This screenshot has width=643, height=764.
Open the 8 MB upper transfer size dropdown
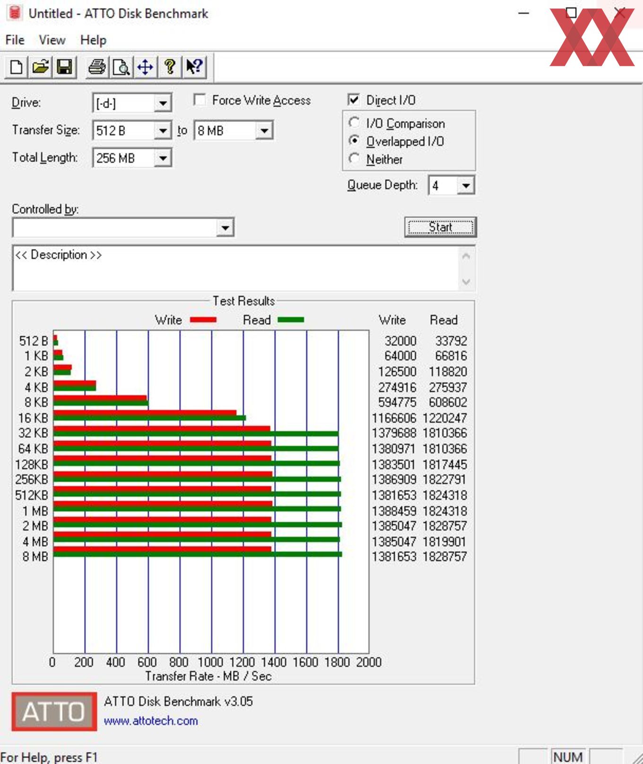[x=264, y=131]
